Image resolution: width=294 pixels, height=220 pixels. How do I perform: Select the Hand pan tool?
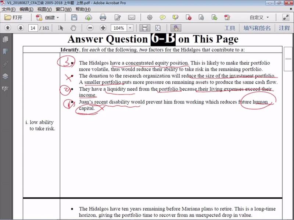(73, 28)
